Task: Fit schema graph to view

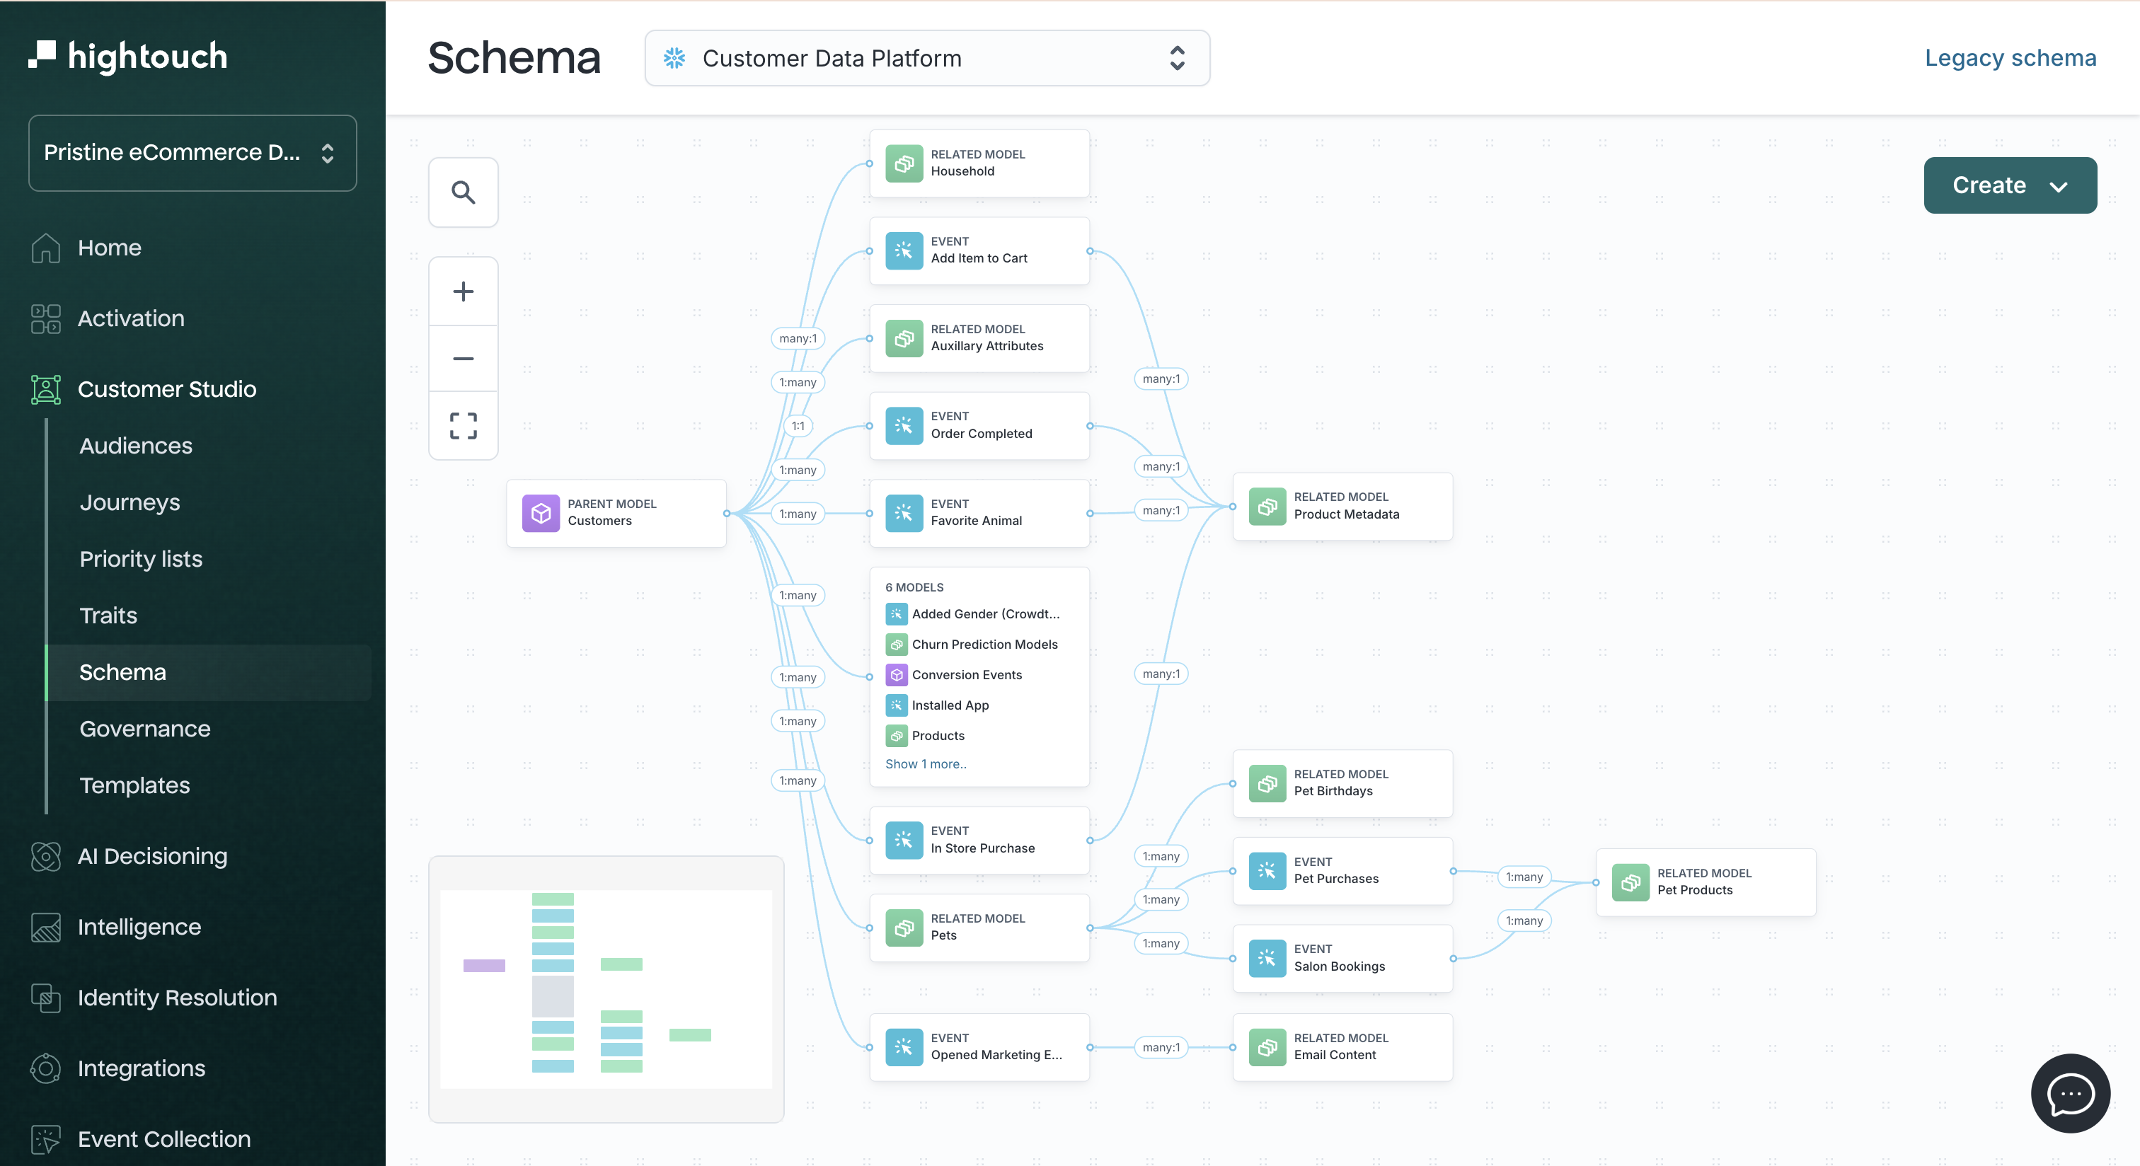Action: coord(464,426)
